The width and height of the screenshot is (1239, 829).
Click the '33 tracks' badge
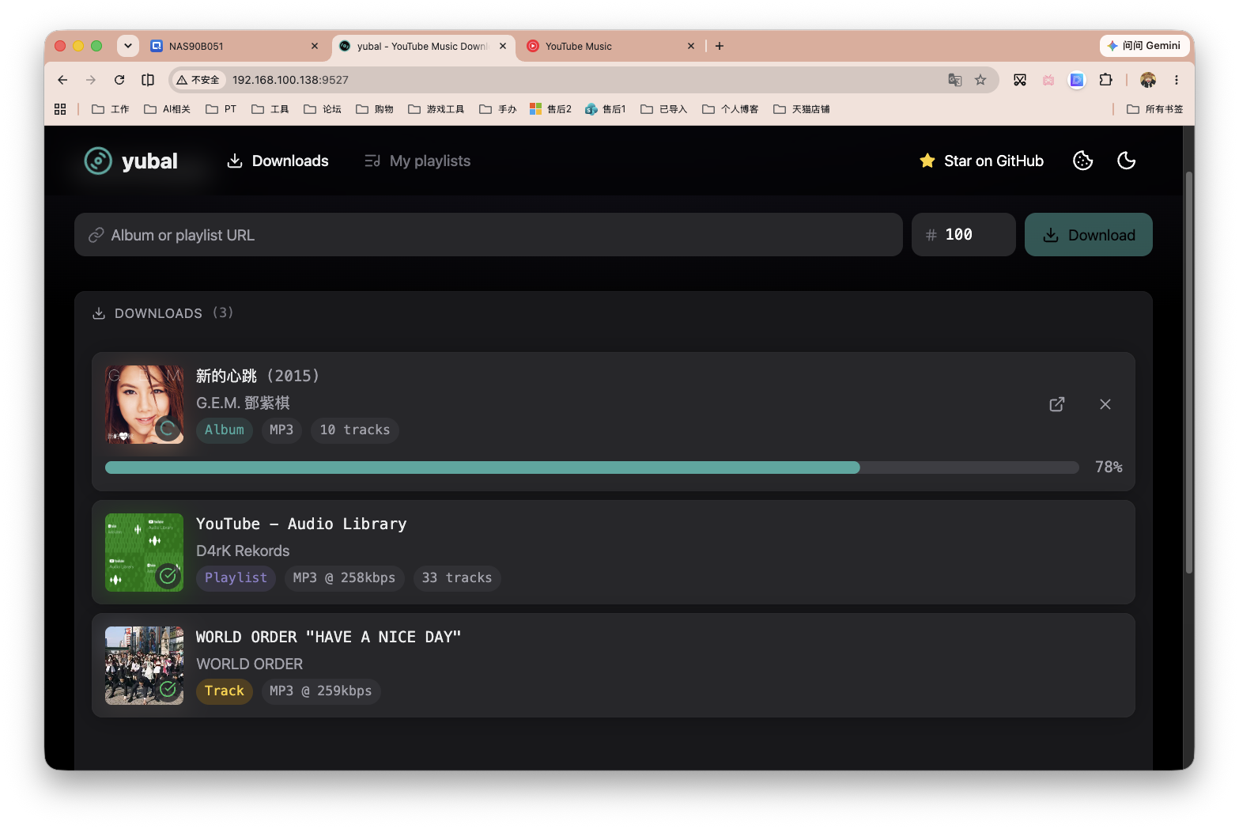457,578
